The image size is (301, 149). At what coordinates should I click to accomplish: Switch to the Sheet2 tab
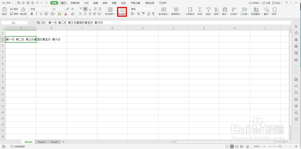pyautogui.click(x=42, y=142)
